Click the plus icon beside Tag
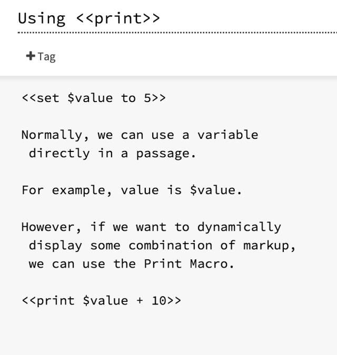Image resolution: width=337 pixels, height=355 pixels. [31, 56]
